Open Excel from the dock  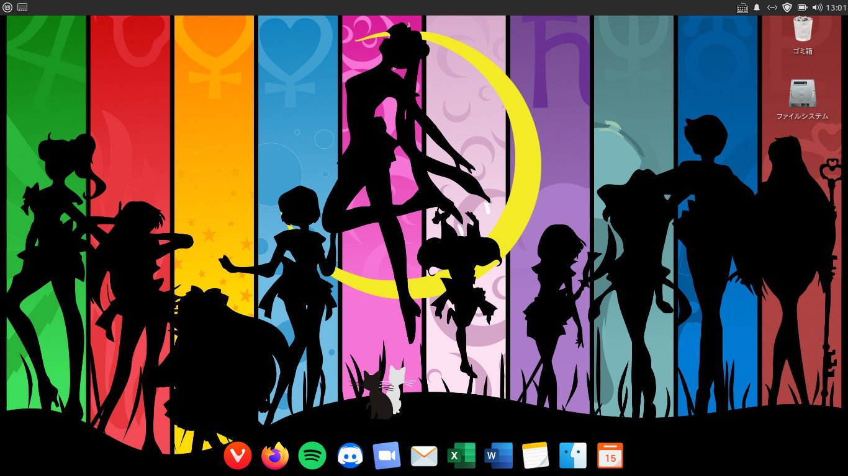[461, 456]
